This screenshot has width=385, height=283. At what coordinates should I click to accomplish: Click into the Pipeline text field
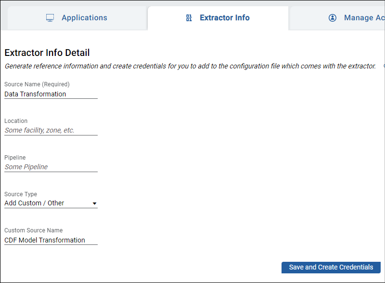[51, 167]
